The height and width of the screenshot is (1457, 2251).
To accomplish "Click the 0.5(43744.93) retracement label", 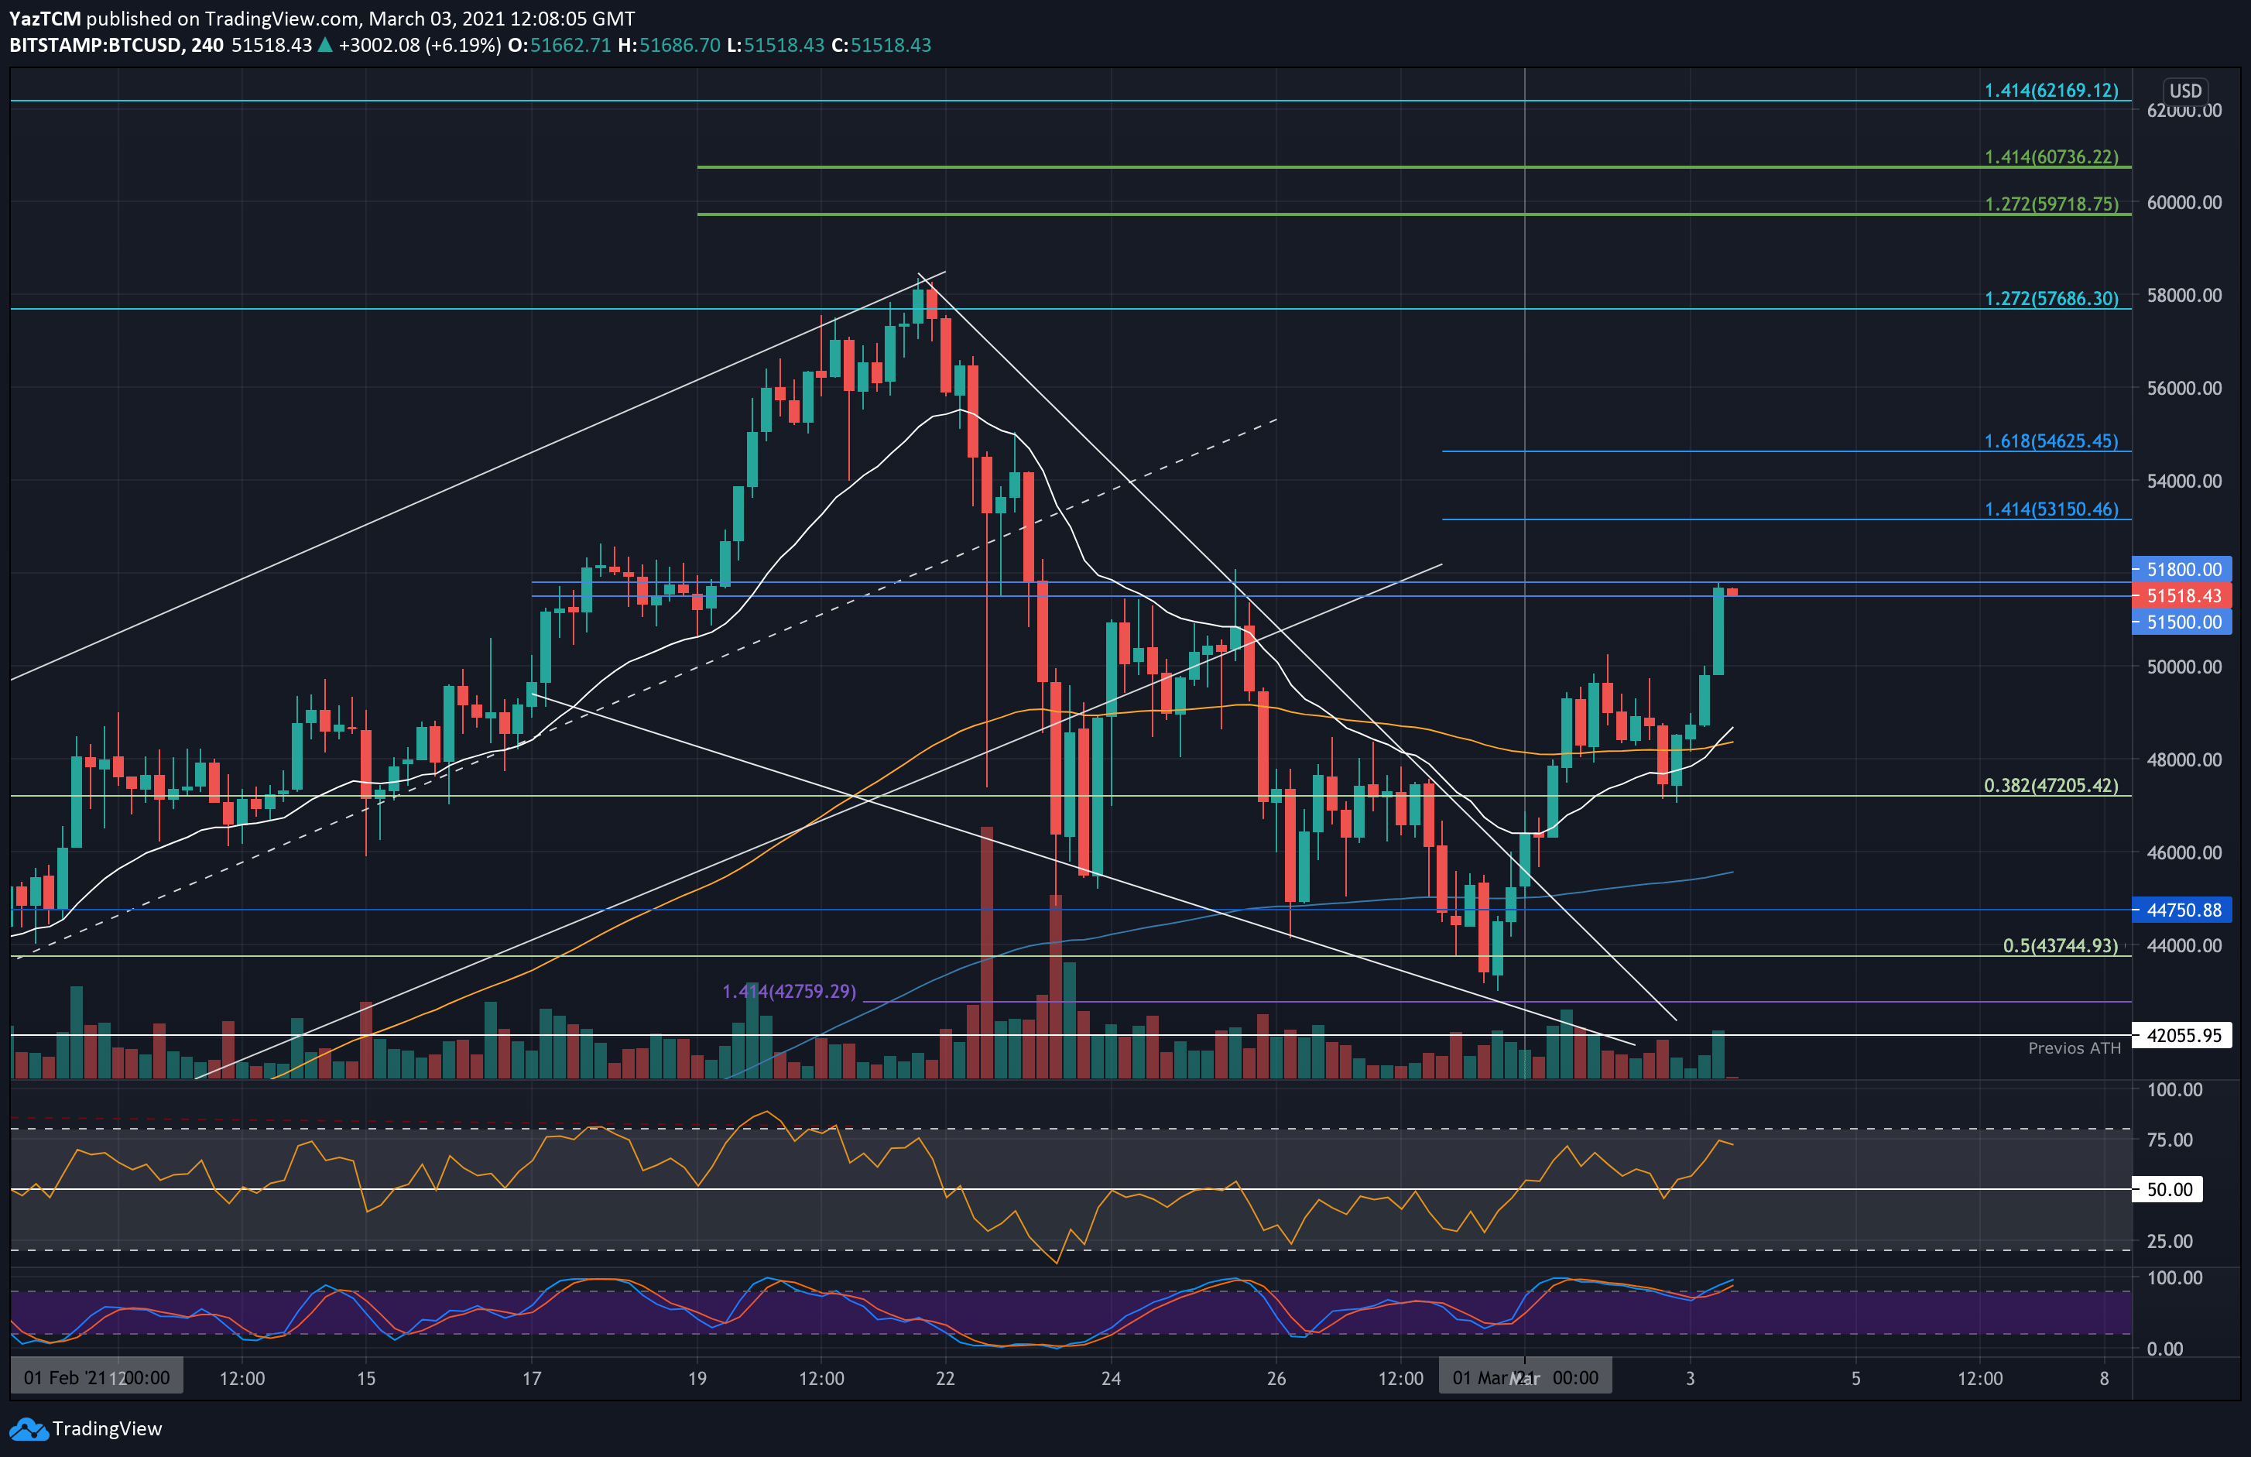I will (x=2060, y=945).
